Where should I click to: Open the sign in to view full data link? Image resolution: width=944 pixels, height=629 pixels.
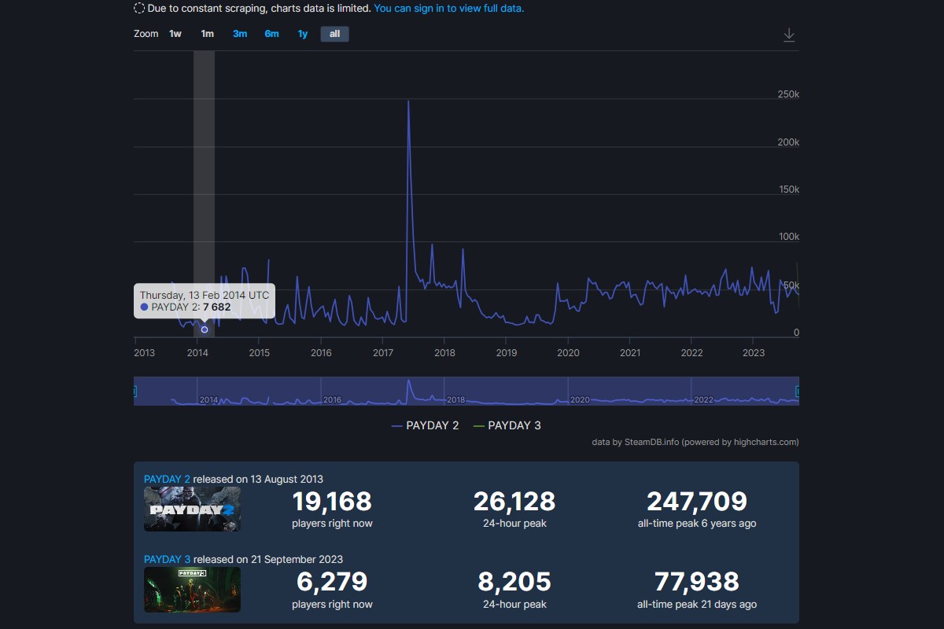coord(448,9)
